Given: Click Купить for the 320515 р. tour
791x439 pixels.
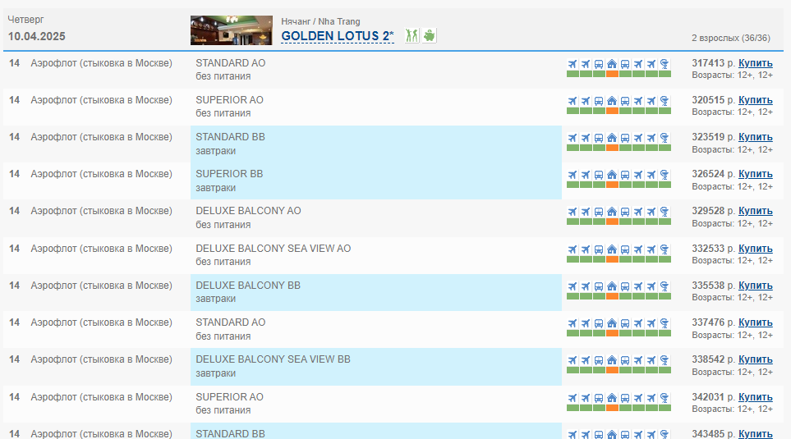Looking at the screenshot, I should [755, 100].
